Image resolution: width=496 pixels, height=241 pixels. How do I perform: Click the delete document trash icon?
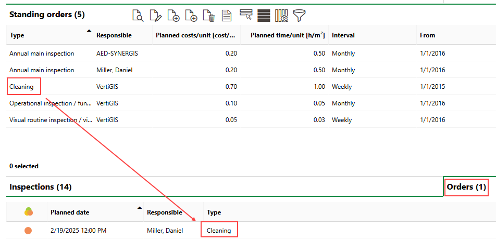(x=209, y=16)
